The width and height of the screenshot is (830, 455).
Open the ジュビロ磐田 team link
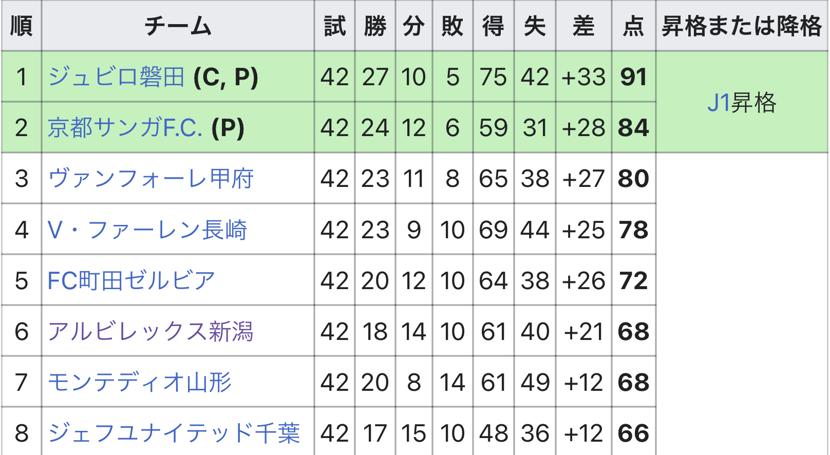click(x=116, y=77)
